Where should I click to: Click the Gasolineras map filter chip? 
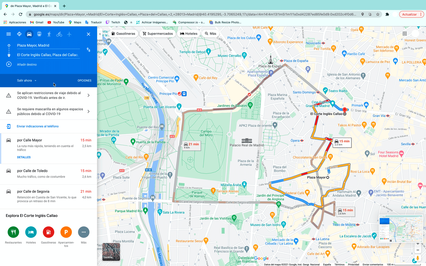tap(123, 33)
